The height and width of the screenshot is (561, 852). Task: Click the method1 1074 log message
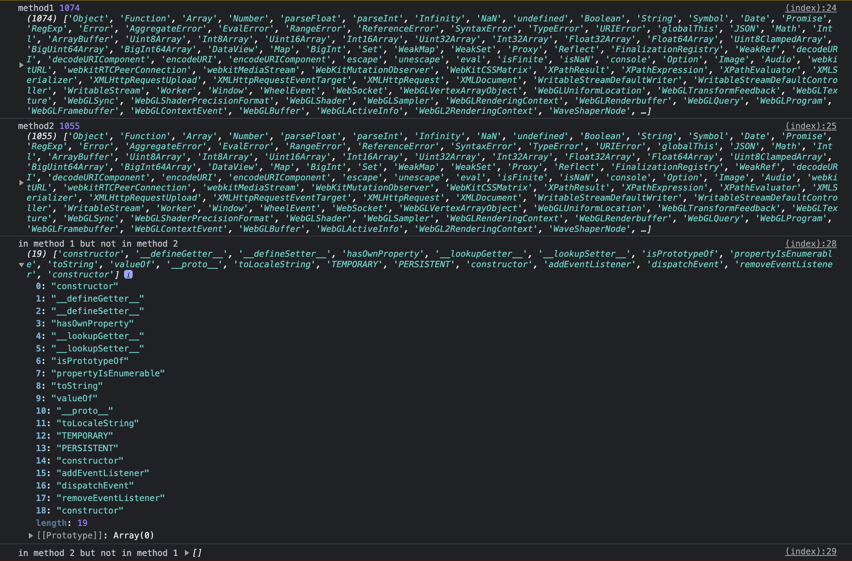[x=49, y=8]
